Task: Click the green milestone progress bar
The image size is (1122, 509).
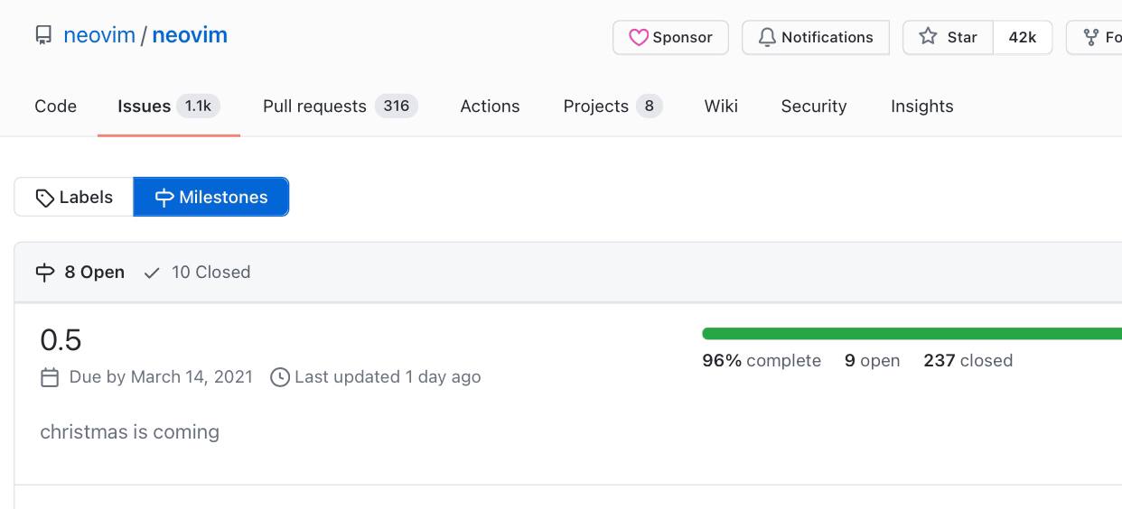Action: (x=912, y=334)
